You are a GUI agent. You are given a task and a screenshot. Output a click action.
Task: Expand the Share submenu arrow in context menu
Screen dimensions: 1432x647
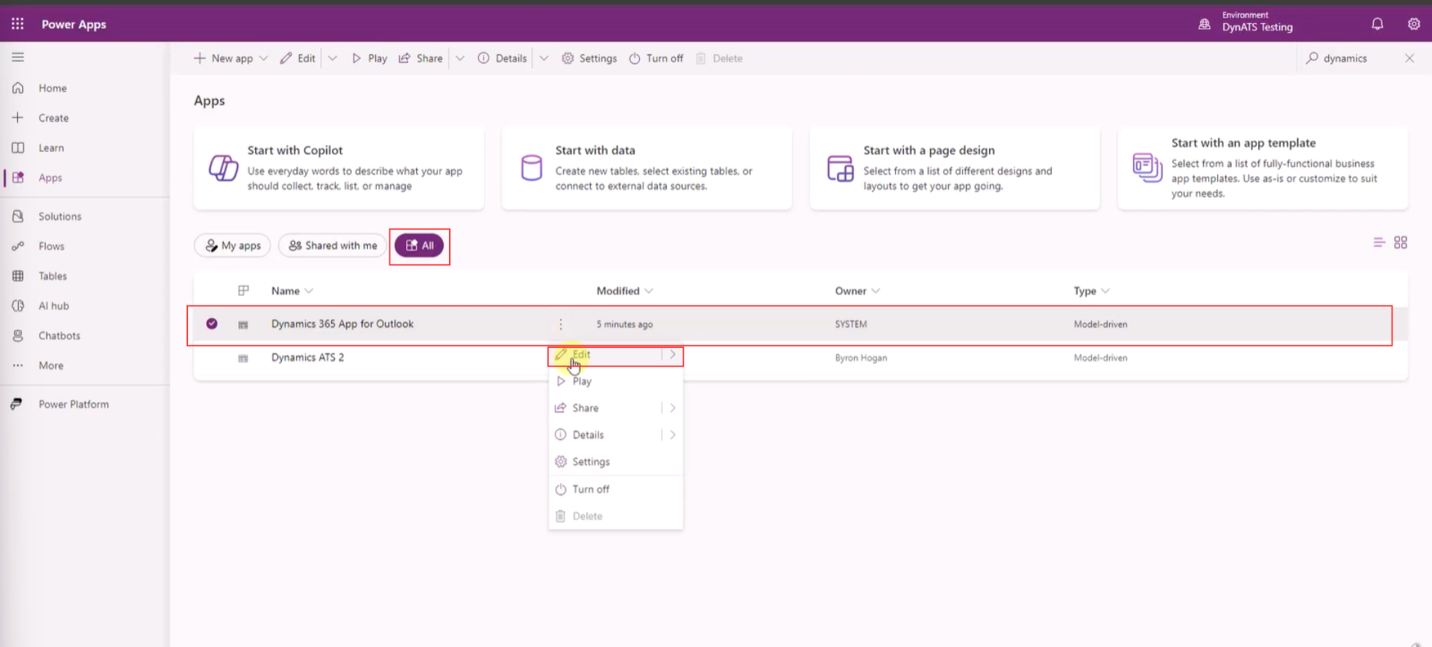673,408
